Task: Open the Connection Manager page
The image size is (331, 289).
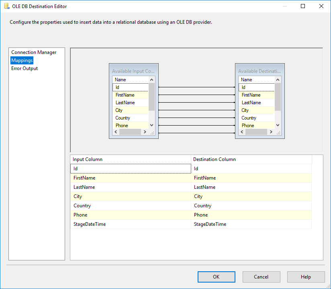Action: (x=34, y=52)
